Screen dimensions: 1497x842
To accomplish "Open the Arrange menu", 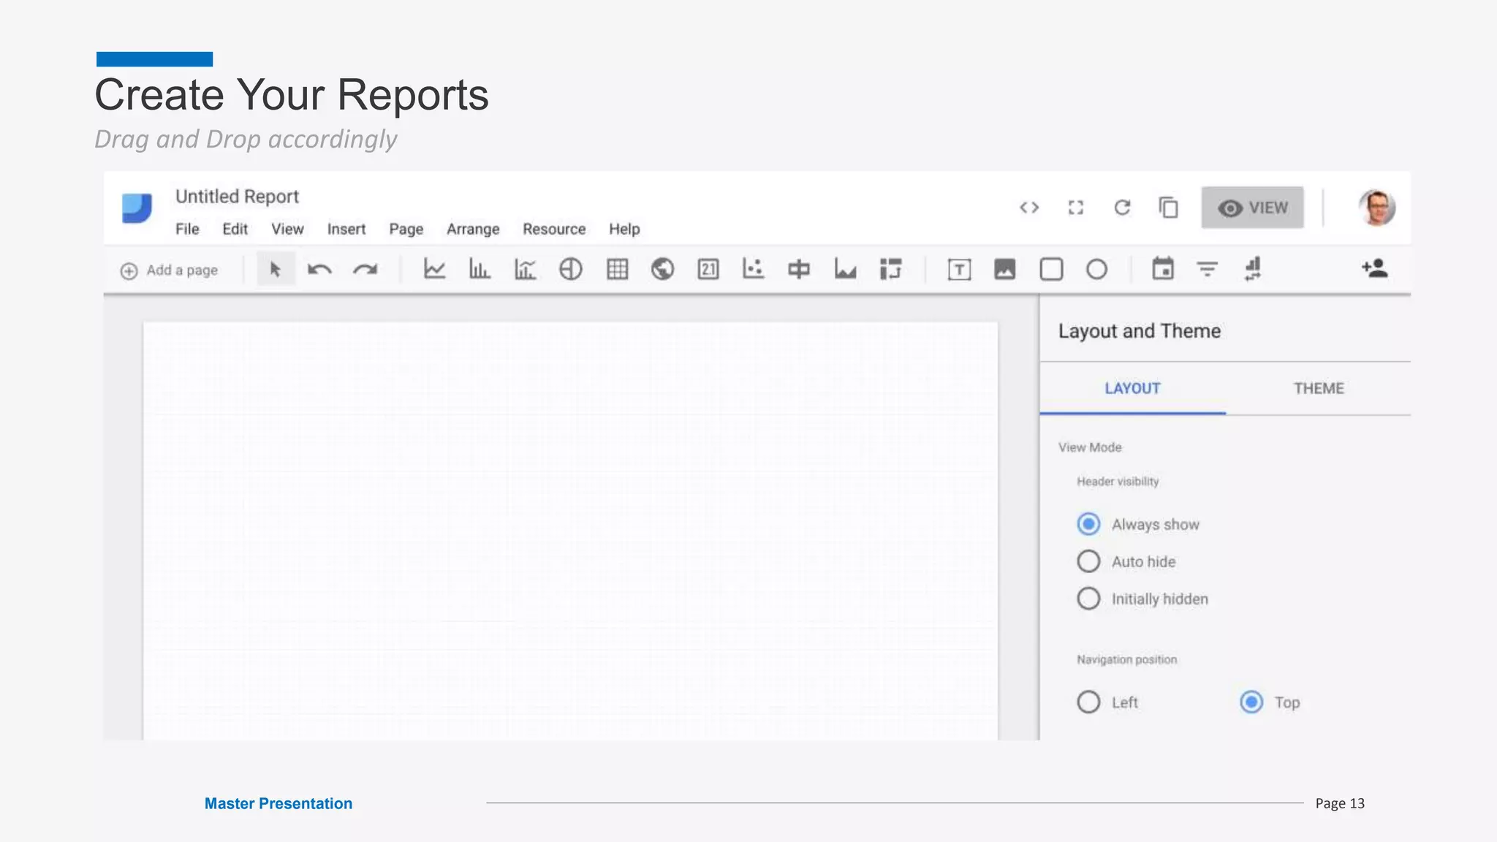I will (473, 229).
